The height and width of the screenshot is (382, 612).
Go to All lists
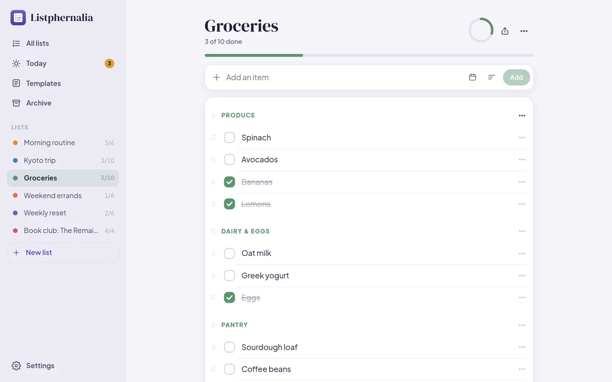(x=63, y=43)
